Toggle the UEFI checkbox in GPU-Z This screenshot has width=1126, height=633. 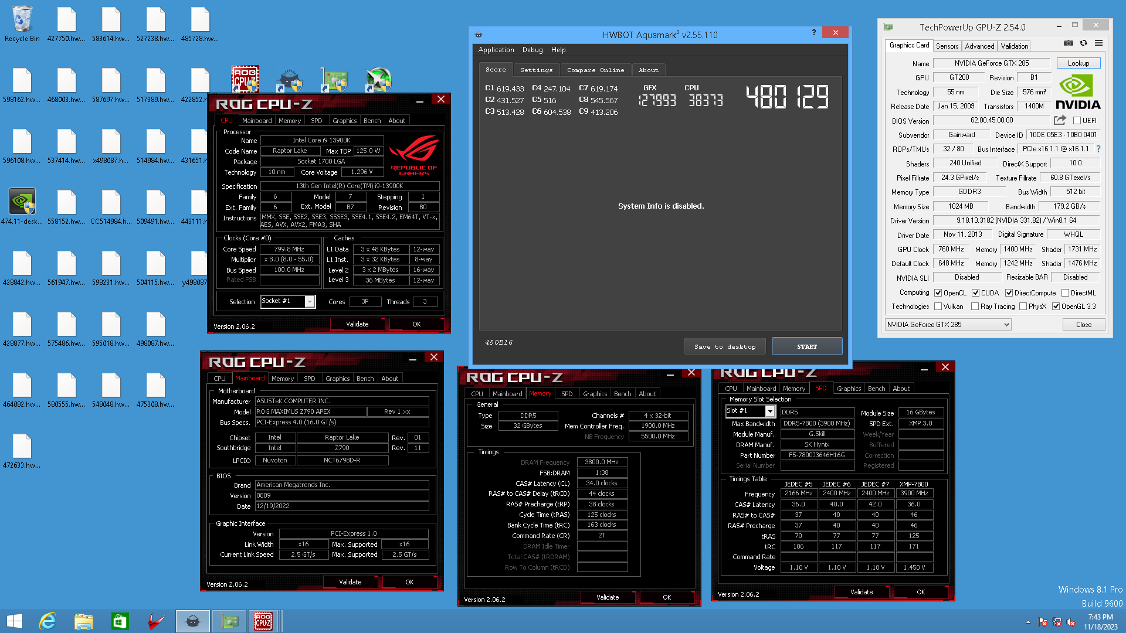click(x=1077, y=121)
